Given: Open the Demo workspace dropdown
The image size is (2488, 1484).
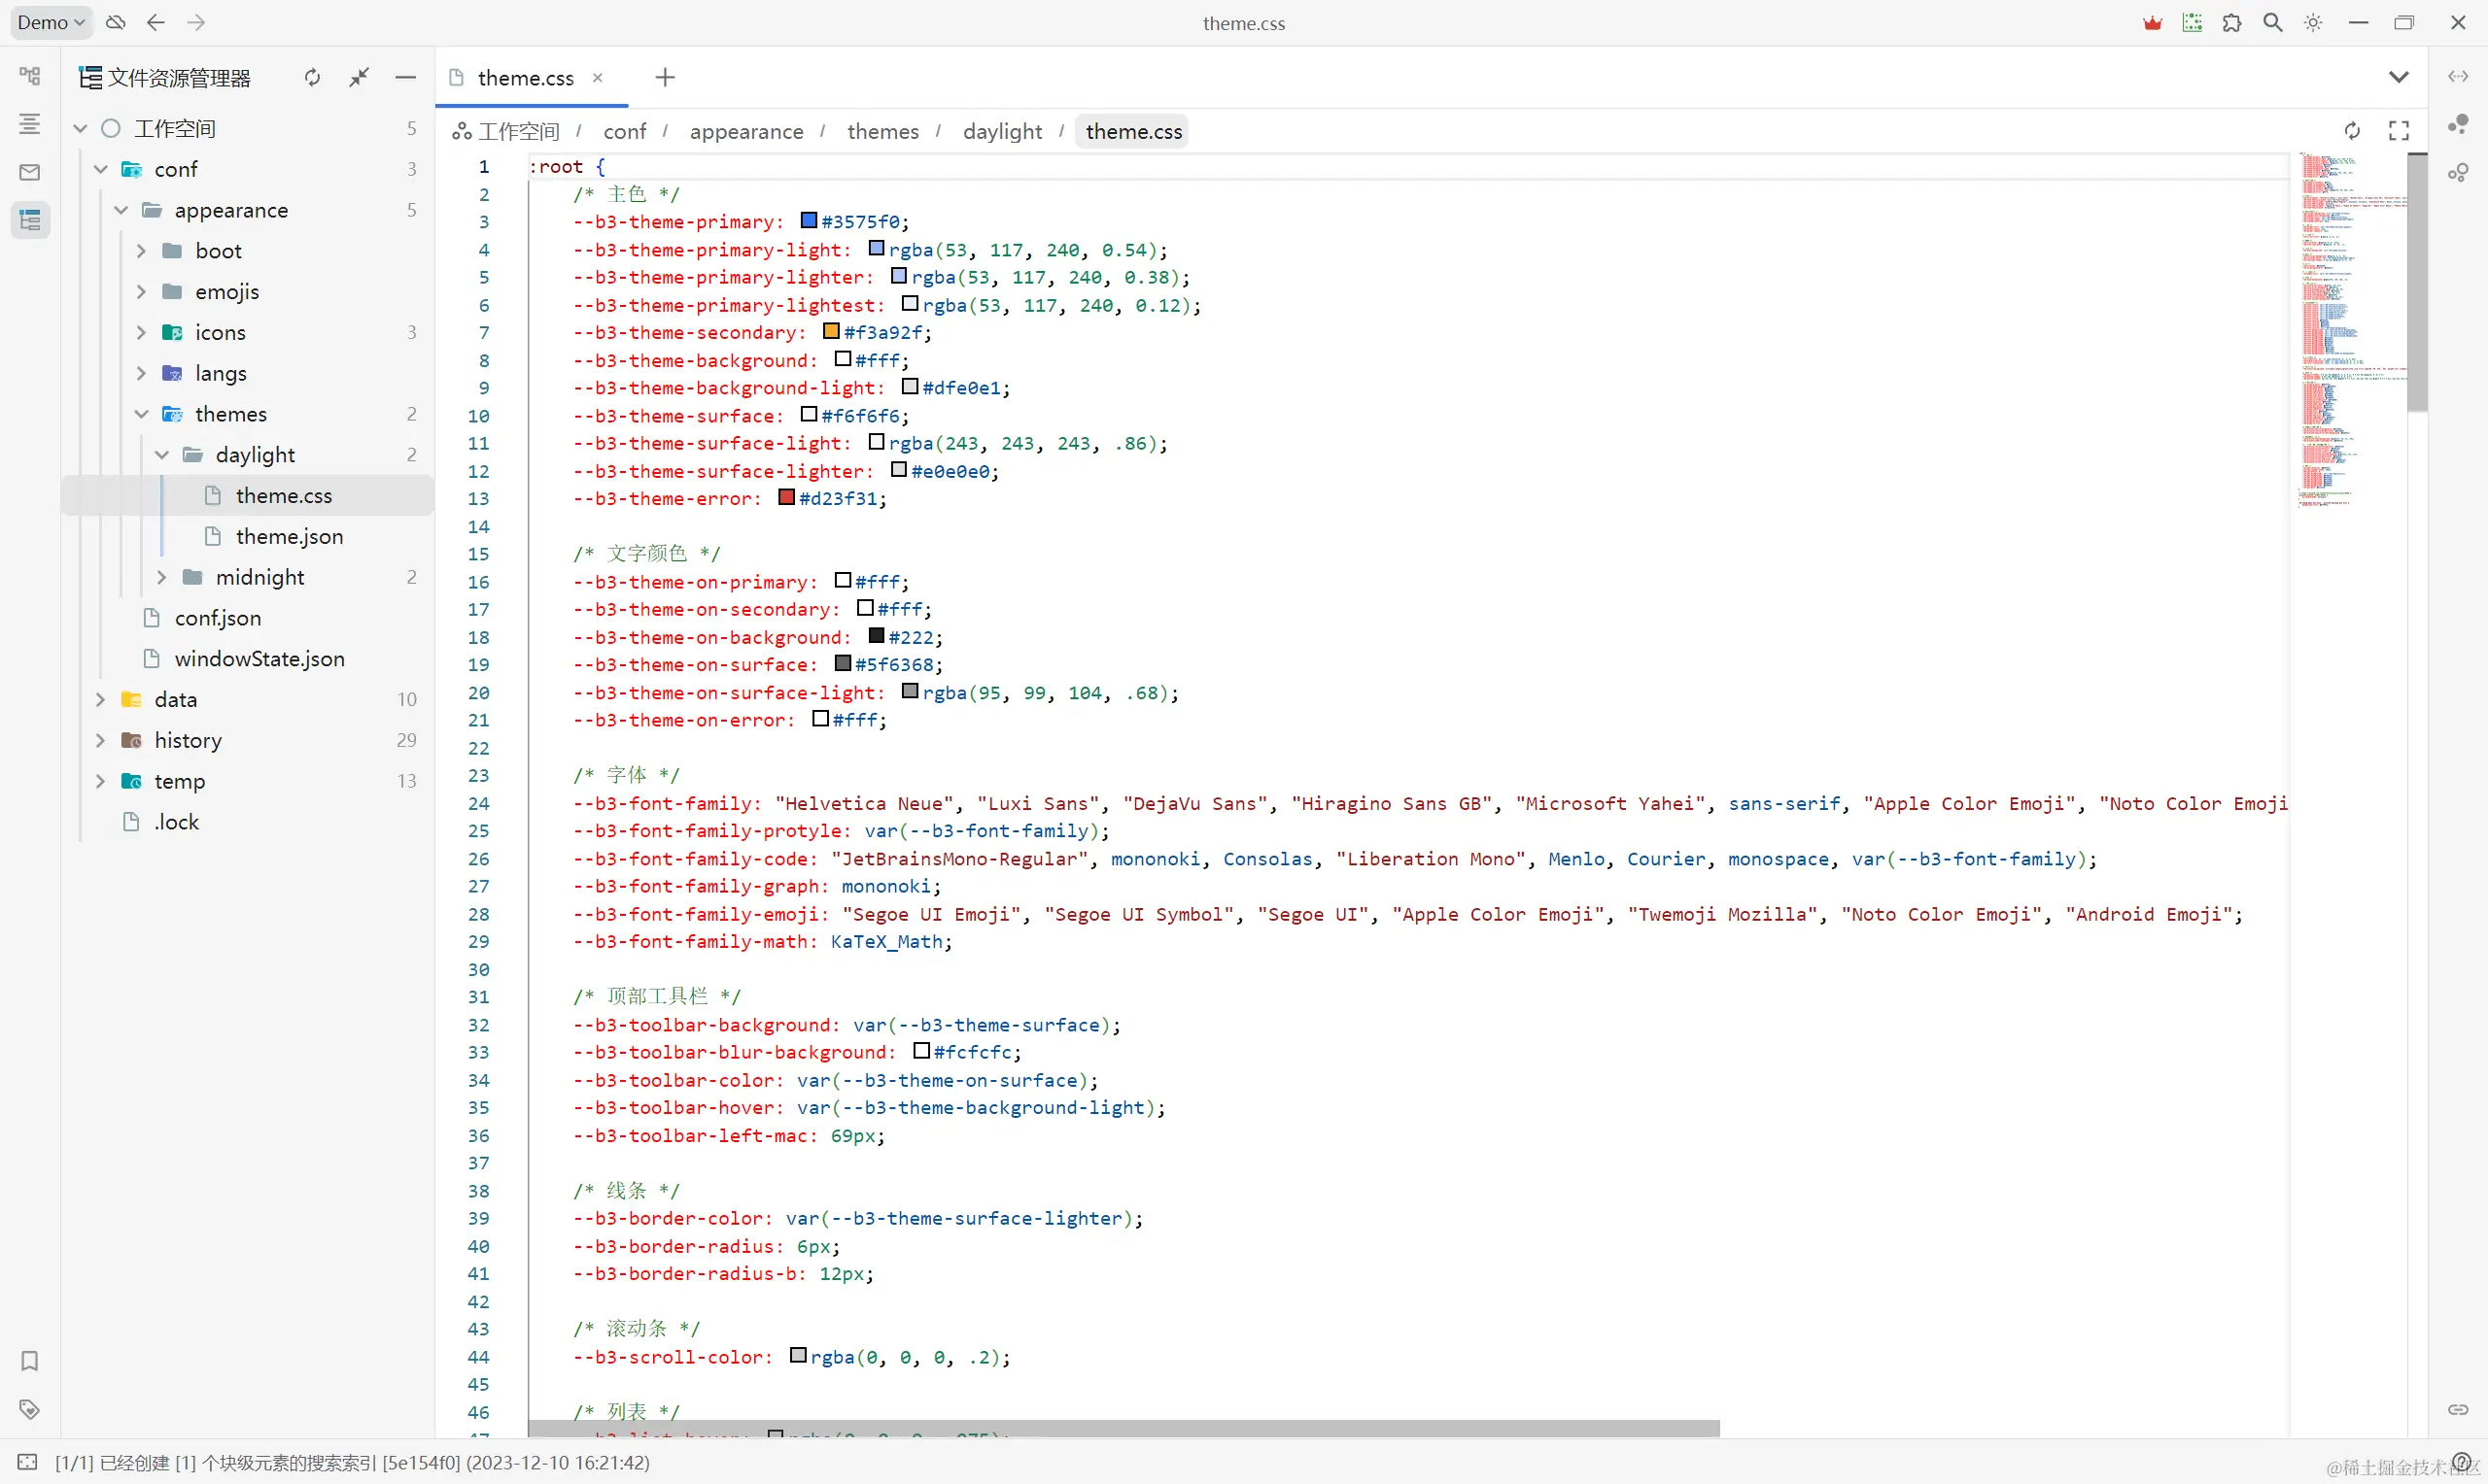Looking at the screenshot, I should point(51,22).
